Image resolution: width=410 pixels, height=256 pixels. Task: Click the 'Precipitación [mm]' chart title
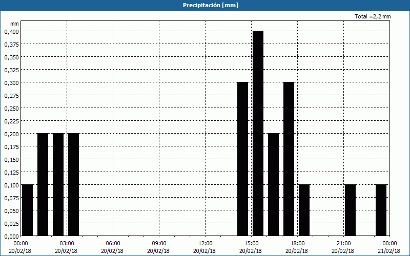pos(211,5)
